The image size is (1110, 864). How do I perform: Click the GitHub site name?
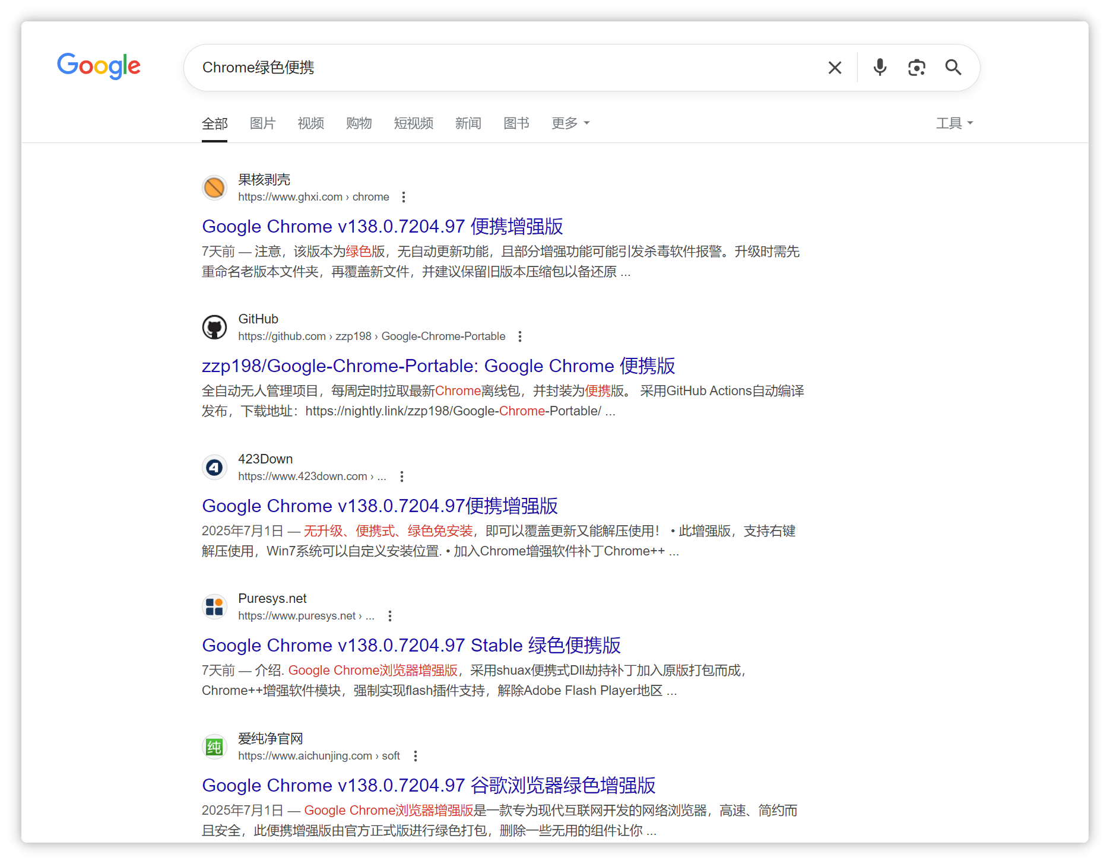(258, 319)
